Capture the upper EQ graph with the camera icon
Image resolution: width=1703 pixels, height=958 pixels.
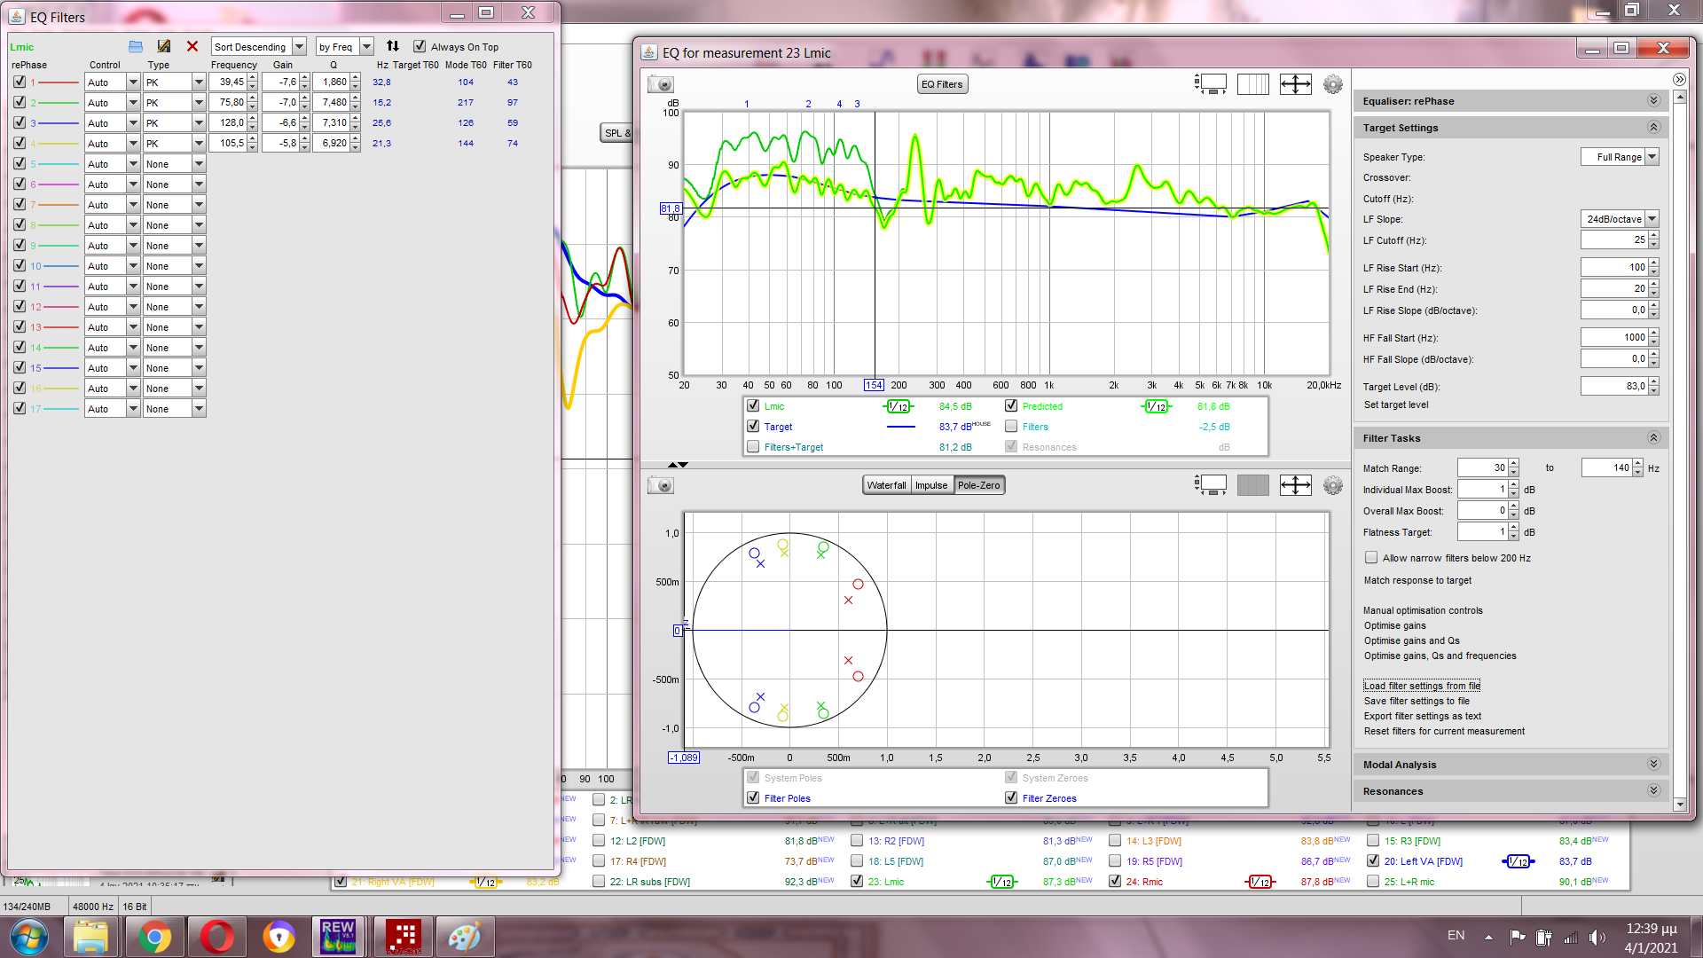click(661, 84)
